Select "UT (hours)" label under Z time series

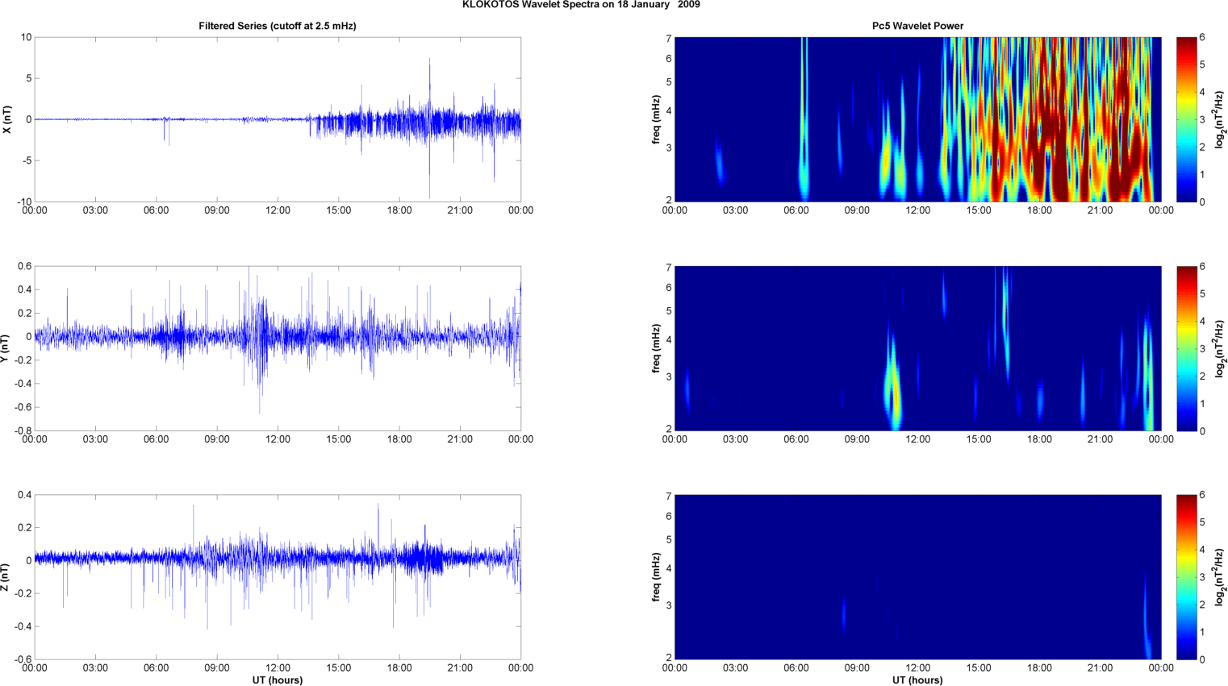pyautogui.click(x=278, y=680)
